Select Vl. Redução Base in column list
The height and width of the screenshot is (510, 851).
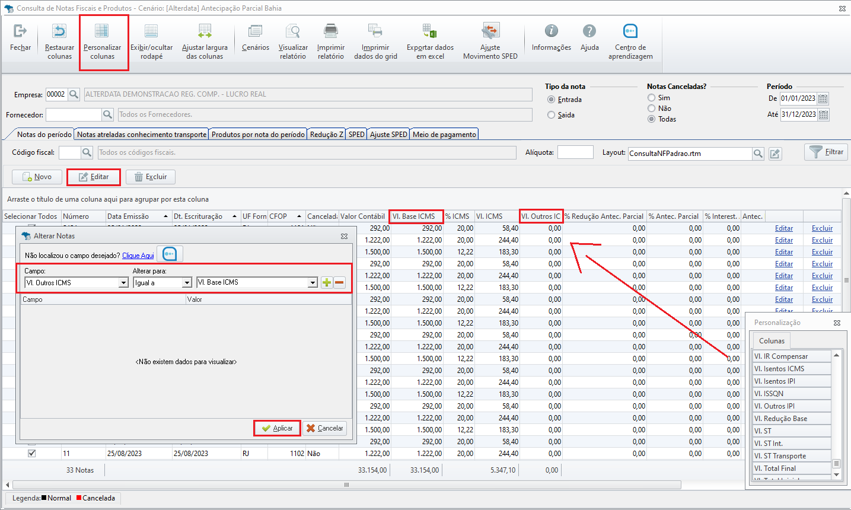coord(792,419)
